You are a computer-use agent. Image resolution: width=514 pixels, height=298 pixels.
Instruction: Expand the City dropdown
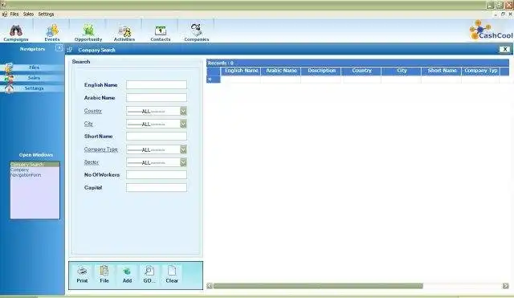pos(183,124)
